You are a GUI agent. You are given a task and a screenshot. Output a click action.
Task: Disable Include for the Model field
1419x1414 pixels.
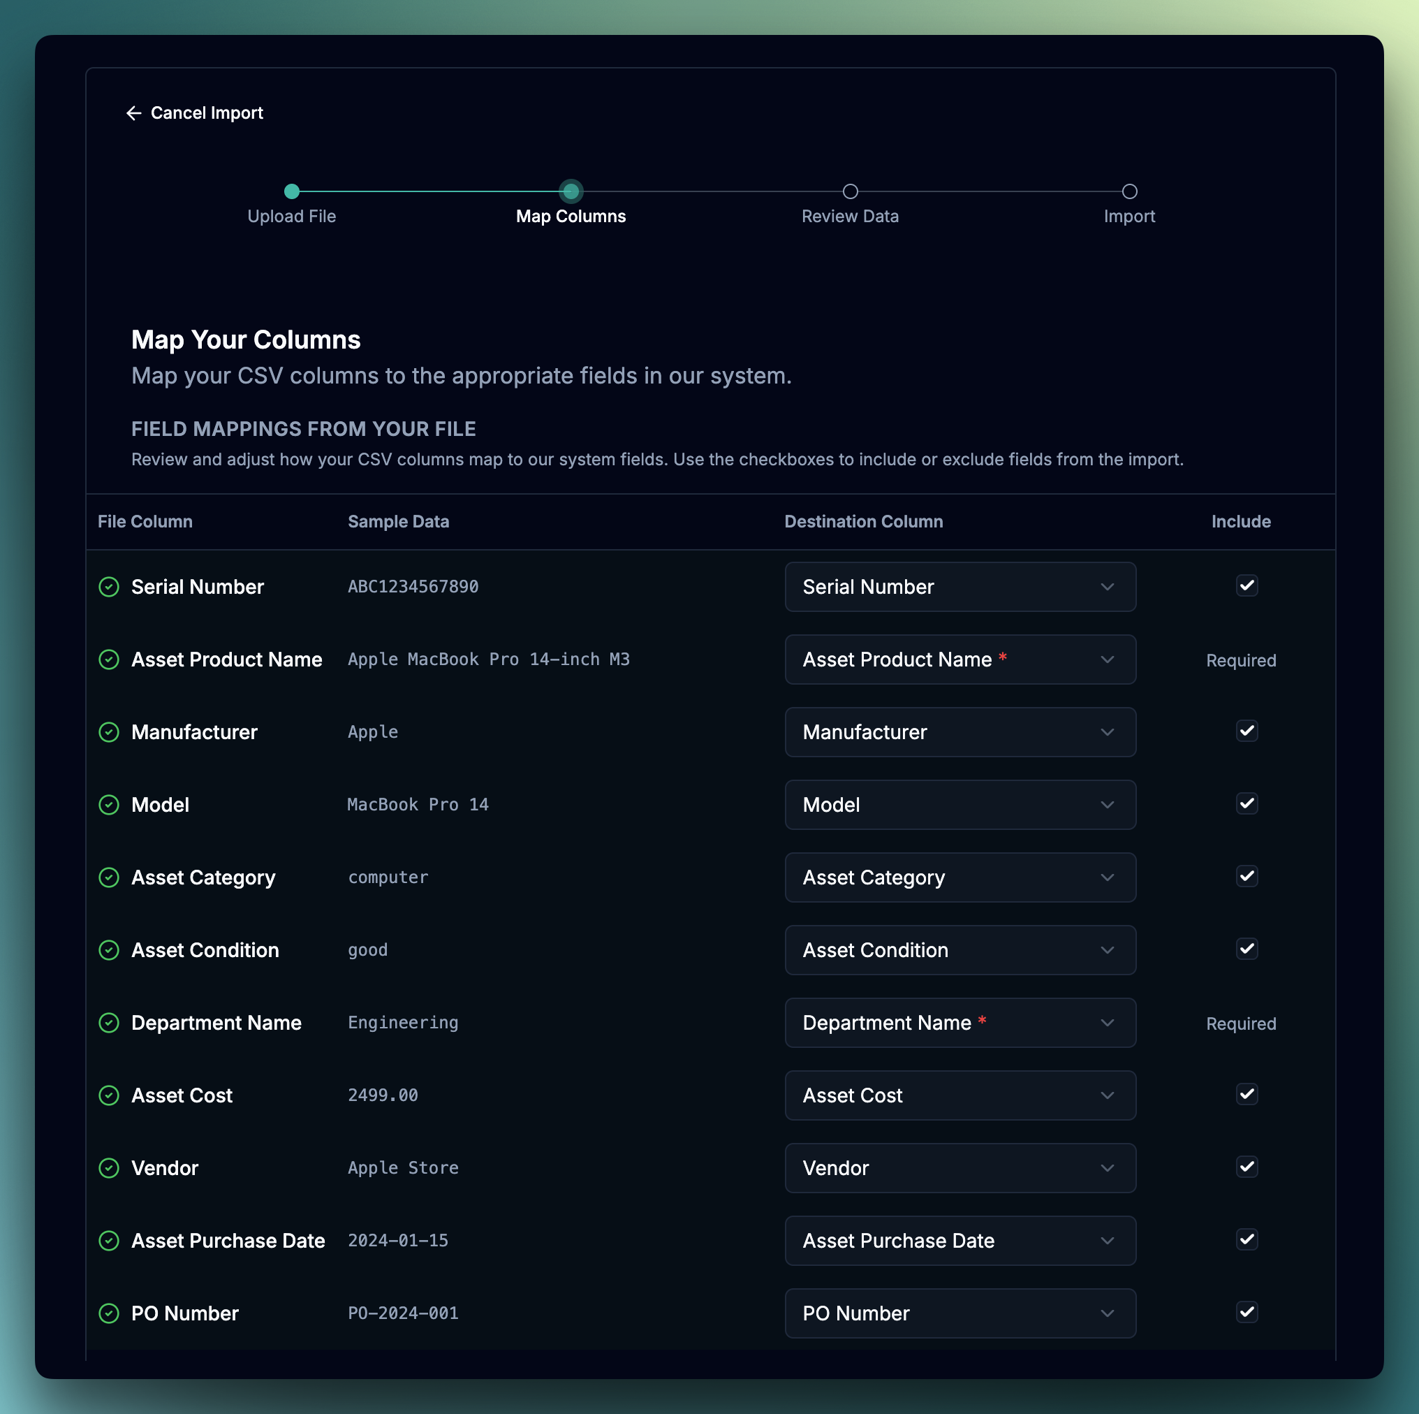pos(1247,803)
